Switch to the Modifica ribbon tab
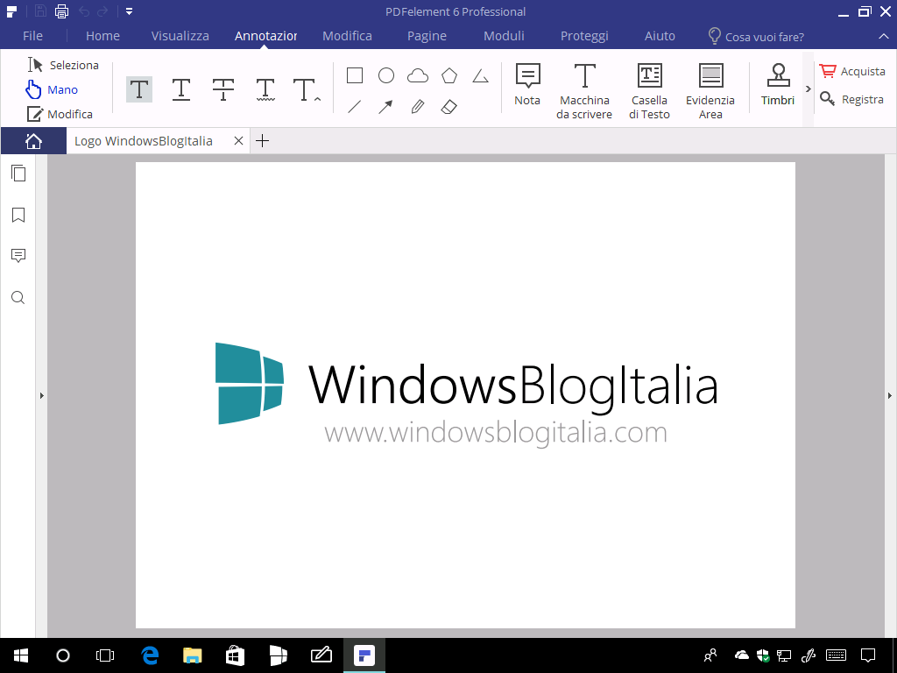Screen dimensions: 897x673 (347, 35)
